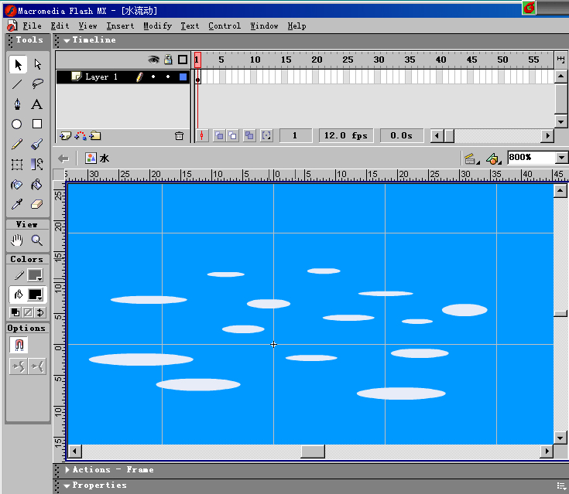This screenshot has height=494, width=569.
Task: Toggle Onion Skin mode
Action: click(219, 135)
